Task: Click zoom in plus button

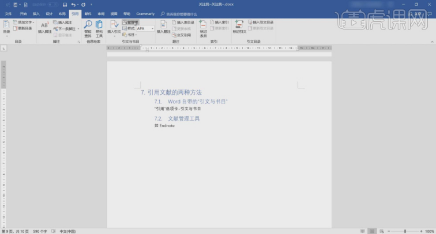Action: 421,231
